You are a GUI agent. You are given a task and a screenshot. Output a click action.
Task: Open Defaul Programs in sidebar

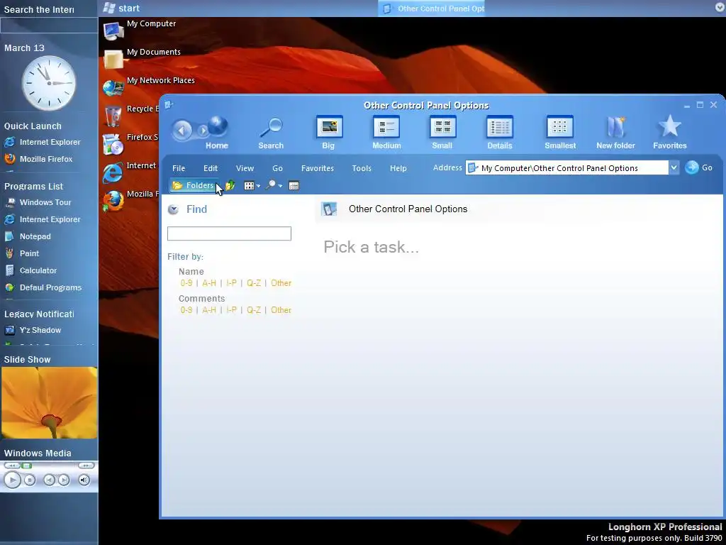click(43, 288)
